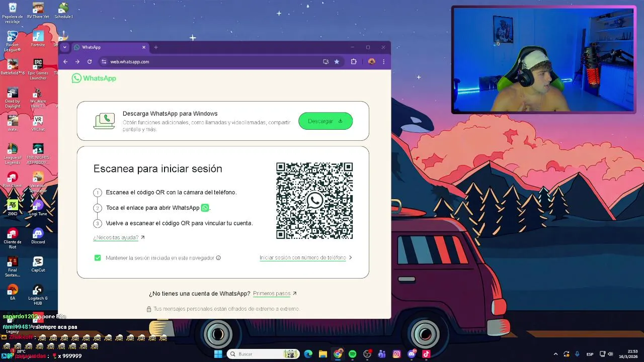Select VRChat desktop shortcut
644x362 pixels.
(38, 124)
